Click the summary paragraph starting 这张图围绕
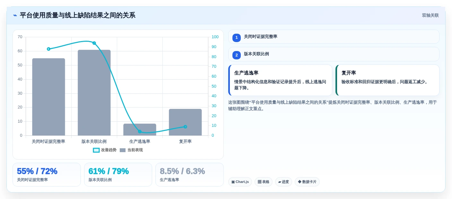 (x=333, y=106)
